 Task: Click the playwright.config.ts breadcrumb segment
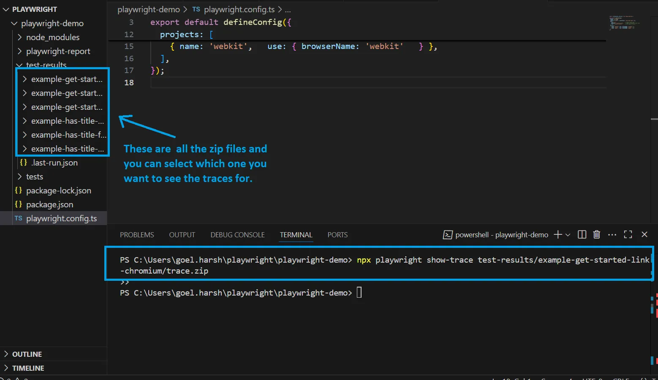pyautogui.click(x=239, y=9)
